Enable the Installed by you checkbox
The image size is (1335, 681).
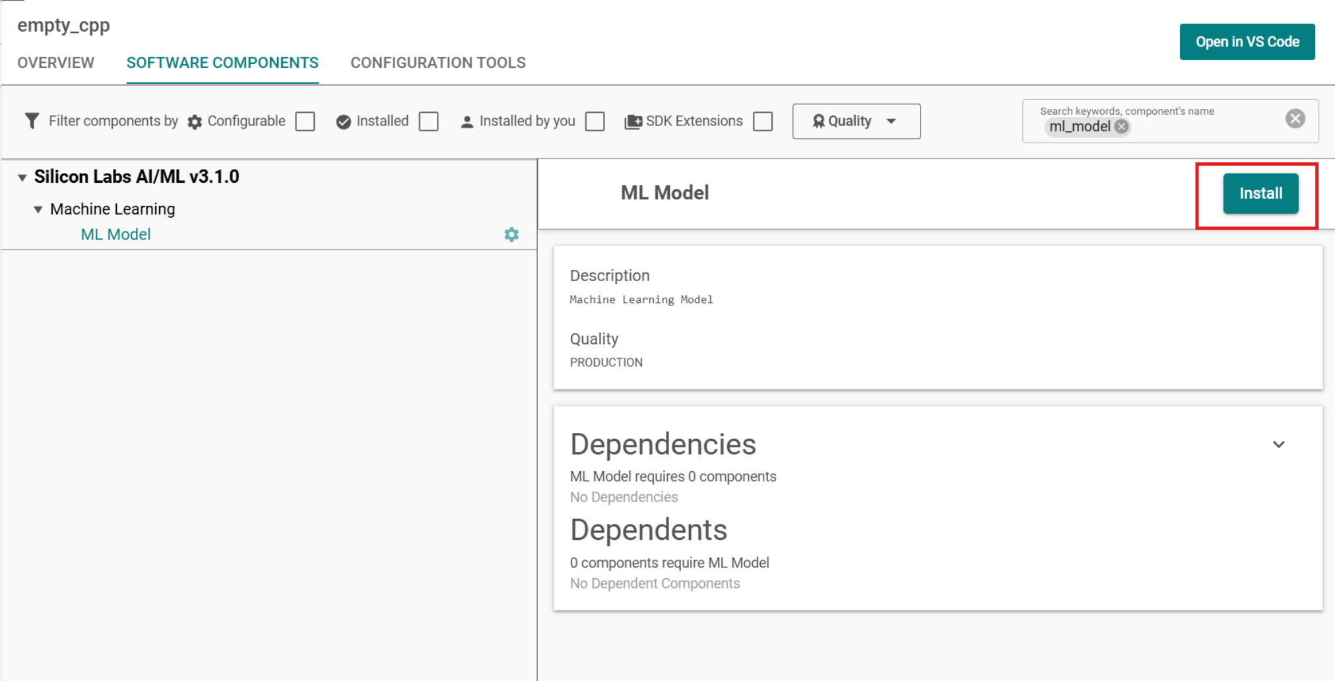(595, 121)
